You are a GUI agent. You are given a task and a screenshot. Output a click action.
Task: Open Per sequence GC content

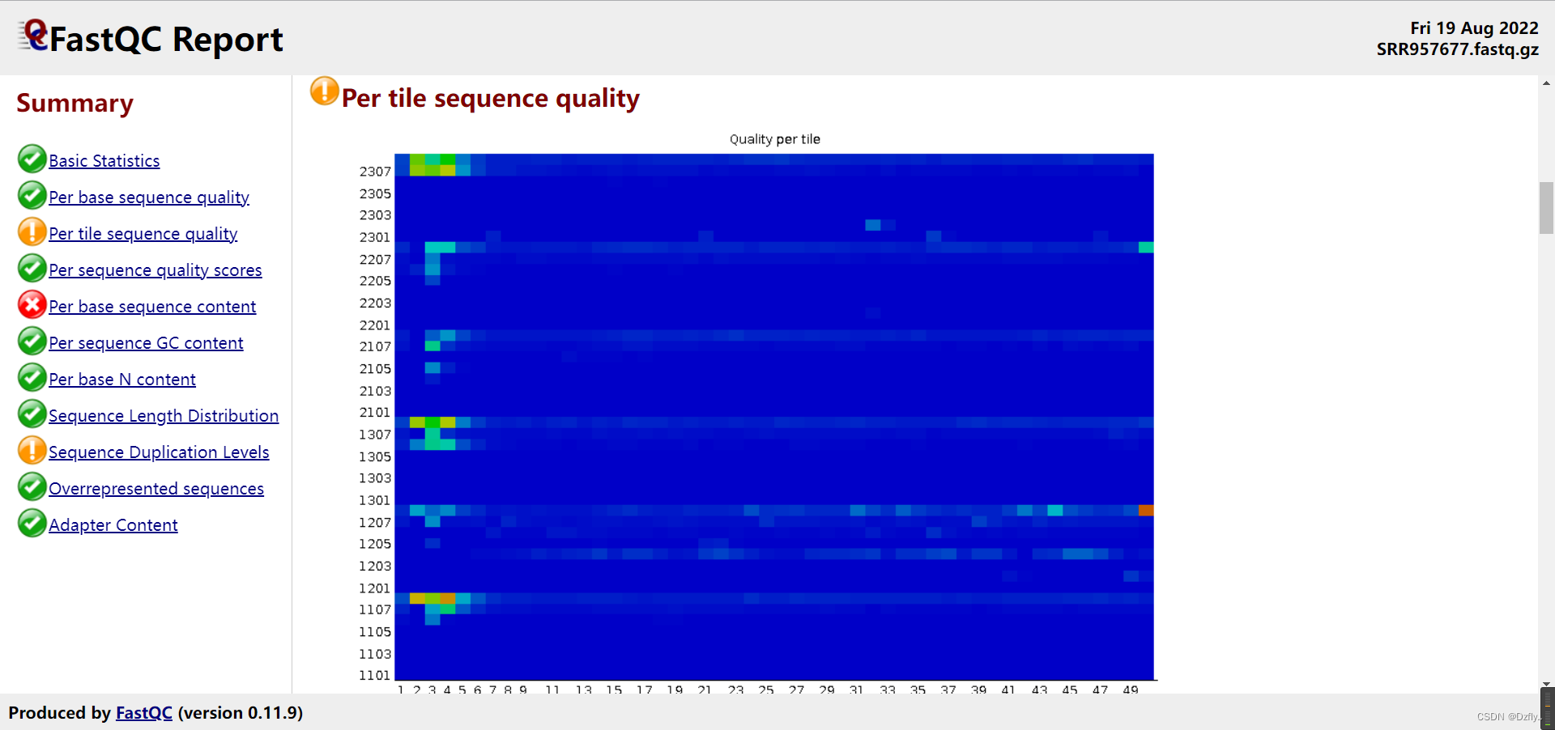[146, 343]
